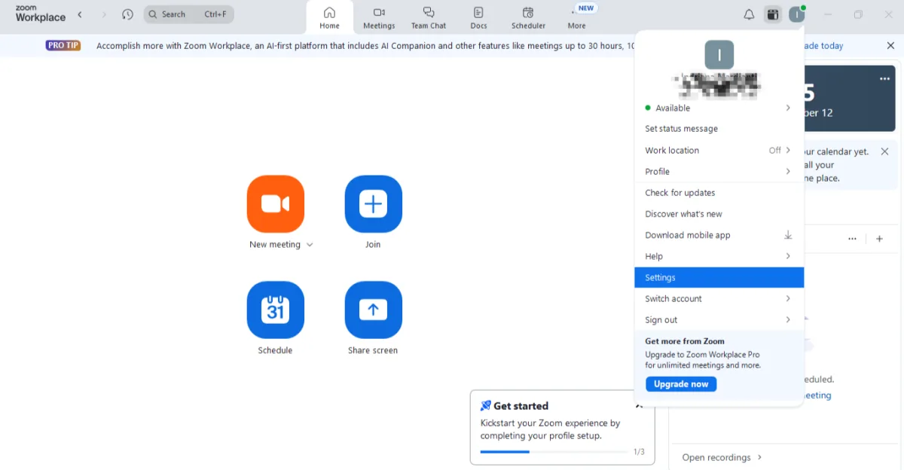Open the Schedule calendar icon
Viewport: 904px width, 470px height.
275,310
